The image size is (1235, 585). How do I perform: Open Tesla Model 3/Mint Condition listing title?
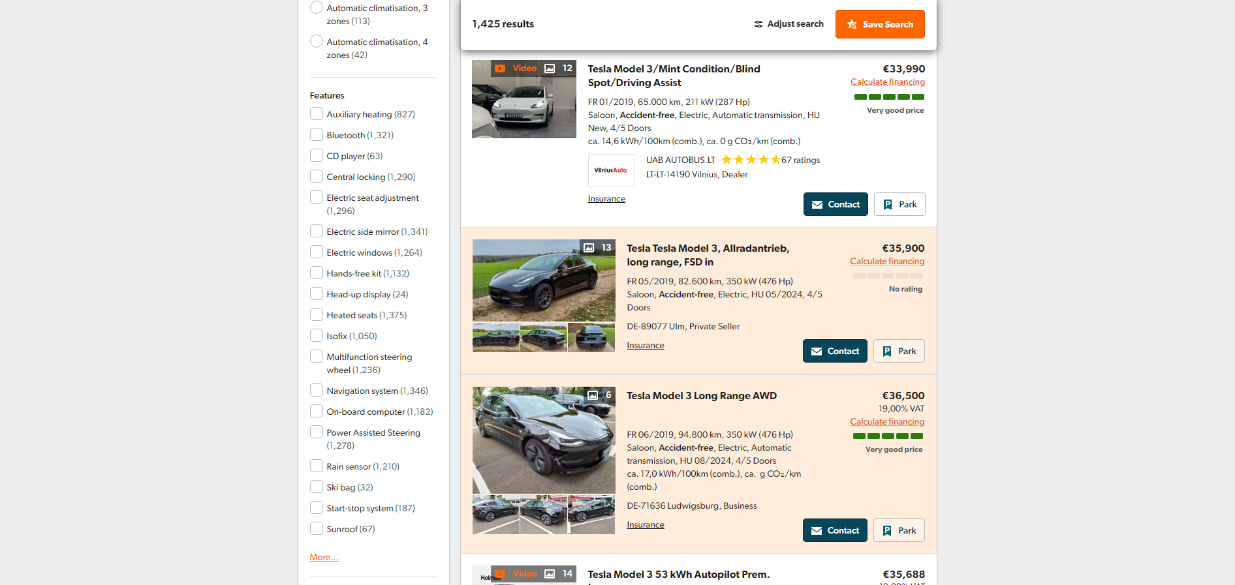coord(674,76)
